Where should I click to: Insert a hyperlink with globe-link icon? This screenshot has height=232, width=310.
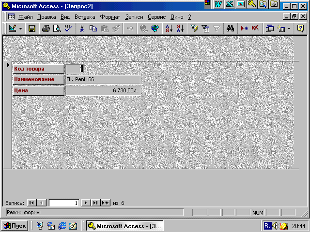[x=144, y=29]
